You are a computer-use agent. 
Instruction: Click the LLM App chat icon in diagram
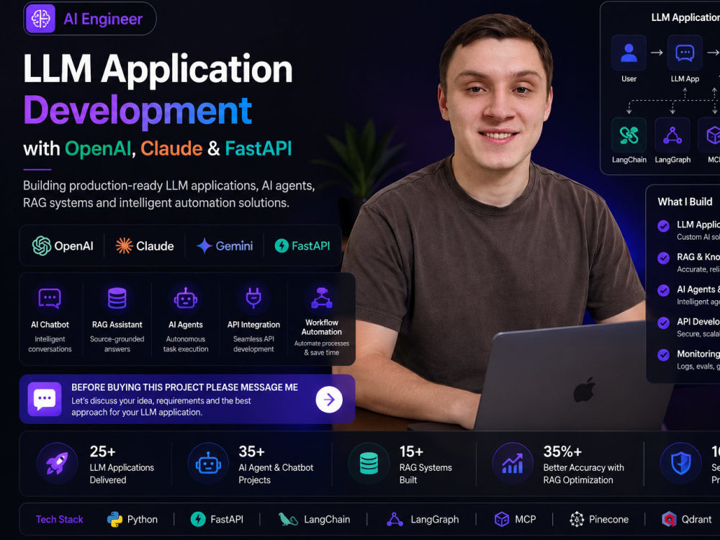click(685, 53)
